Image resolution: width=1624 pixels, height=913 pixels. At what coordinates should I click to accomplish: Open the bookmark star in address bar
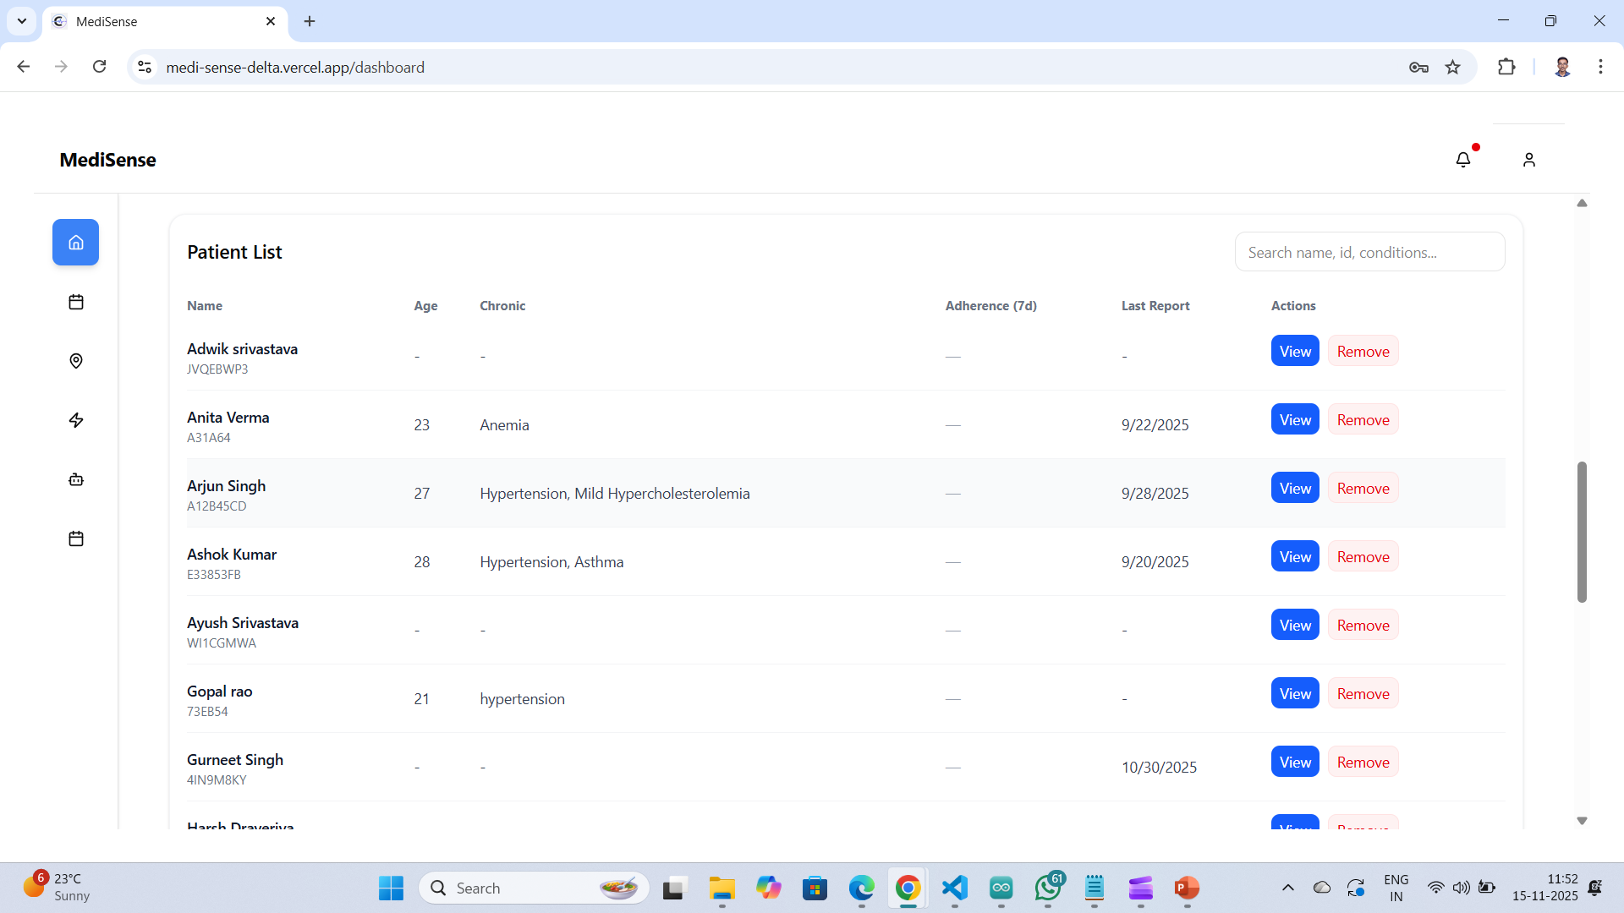[x=1453, y=67]
